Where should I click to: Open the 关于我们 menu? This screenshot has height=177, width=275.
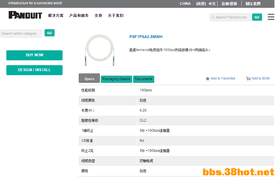116,15
